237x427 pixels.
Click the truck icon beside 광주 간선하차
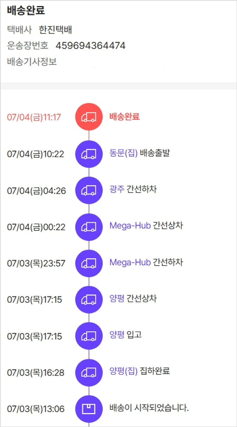click(x=89, y=190)
